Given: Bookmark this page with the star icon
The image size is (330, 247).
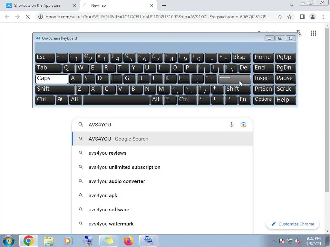Looking at the screenshot, I should [x=289, y=17].
